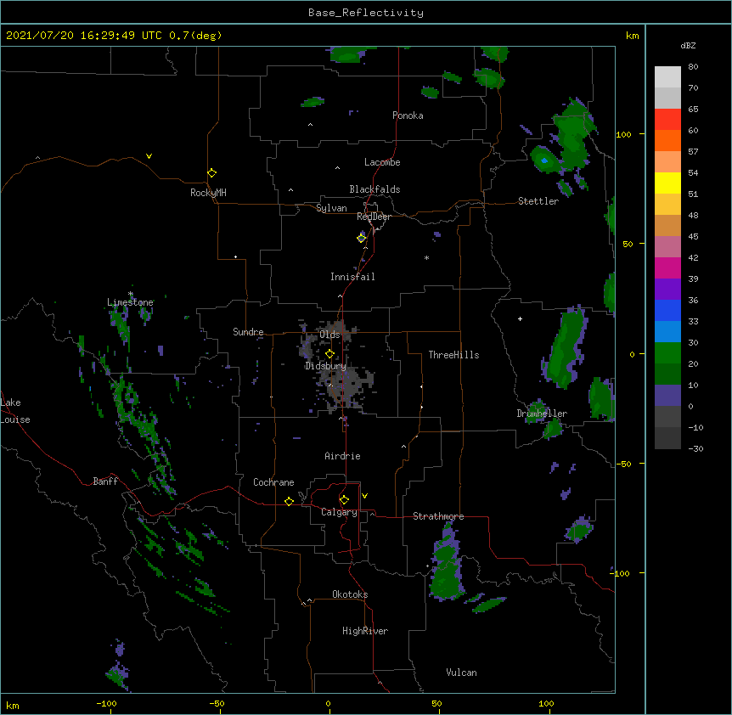Click the yellow diamond marker near Olds
The width and height of the screenshot is (732, 715).
(x=329, y=353)
